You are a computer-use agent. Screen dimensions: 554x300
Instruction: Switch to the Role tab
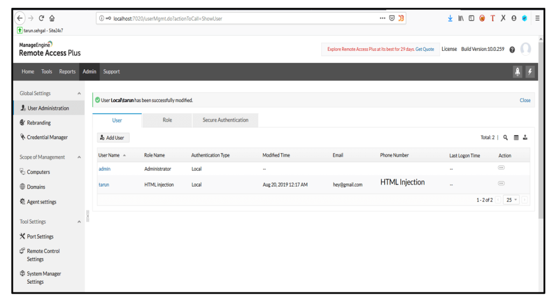pyautogui.click(x=167, y=121)
